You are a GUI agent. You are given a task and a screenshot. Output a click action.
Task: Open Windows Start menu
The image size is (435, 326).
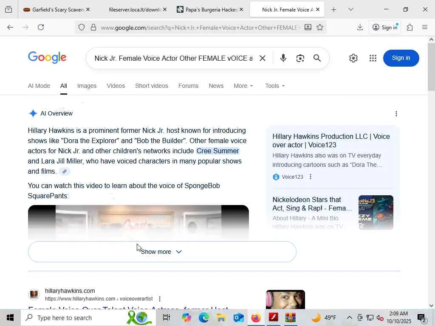click(x=10, y=318)
